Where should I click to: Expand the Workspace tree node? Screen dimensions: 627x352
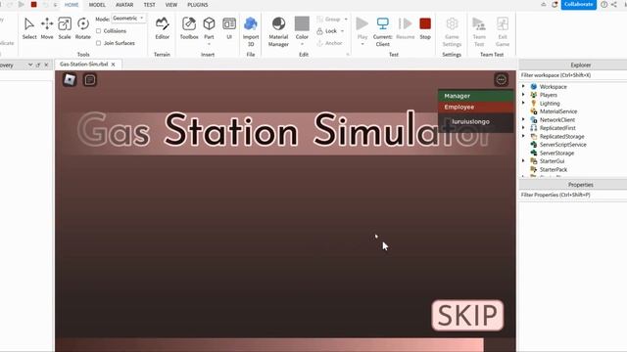[523, 86]
